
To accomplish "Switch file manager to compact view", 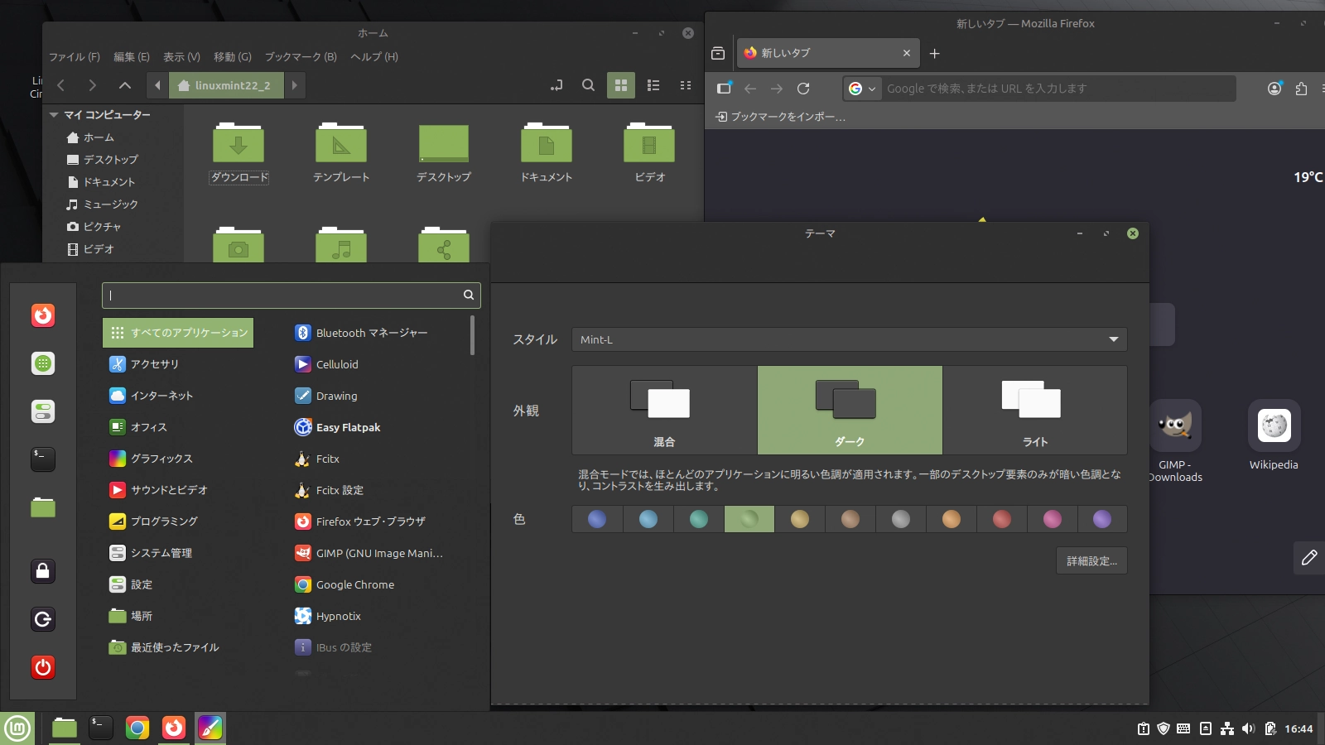I will (x=686, y=85).
